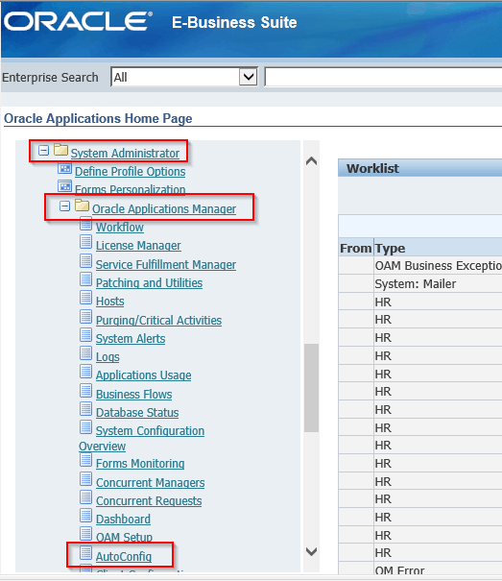Screen dimensions: 502x581
Task: Click the Service Fulfillment Manager page icon
Action: [86, 261]
